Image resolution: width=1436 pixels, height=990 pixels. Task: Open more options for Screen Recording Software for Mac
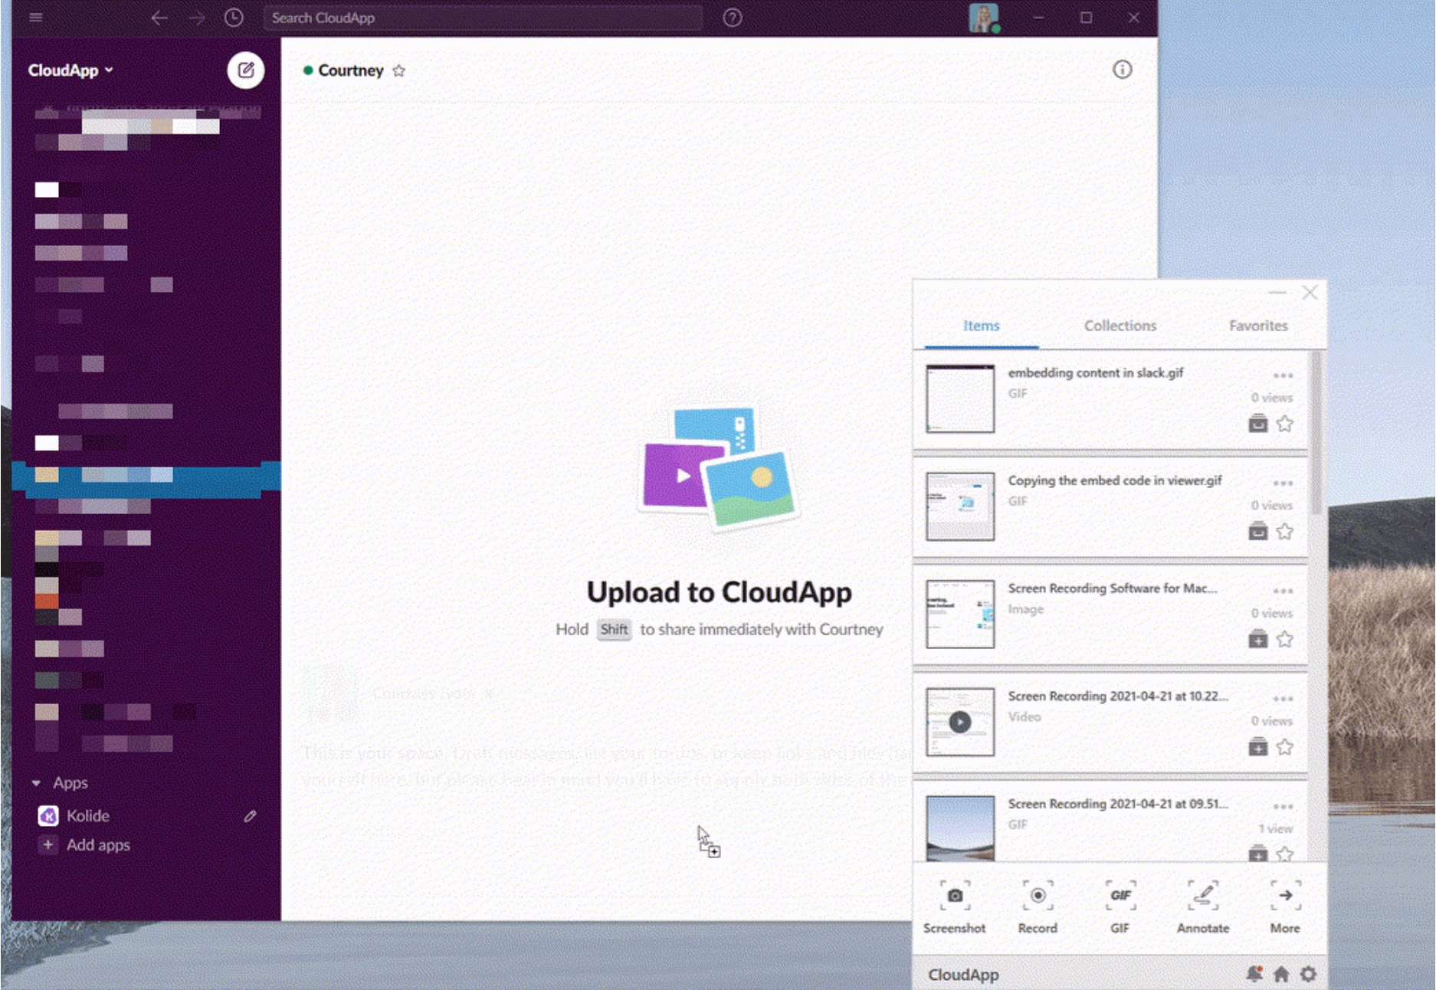click(x=1283, y=592)
